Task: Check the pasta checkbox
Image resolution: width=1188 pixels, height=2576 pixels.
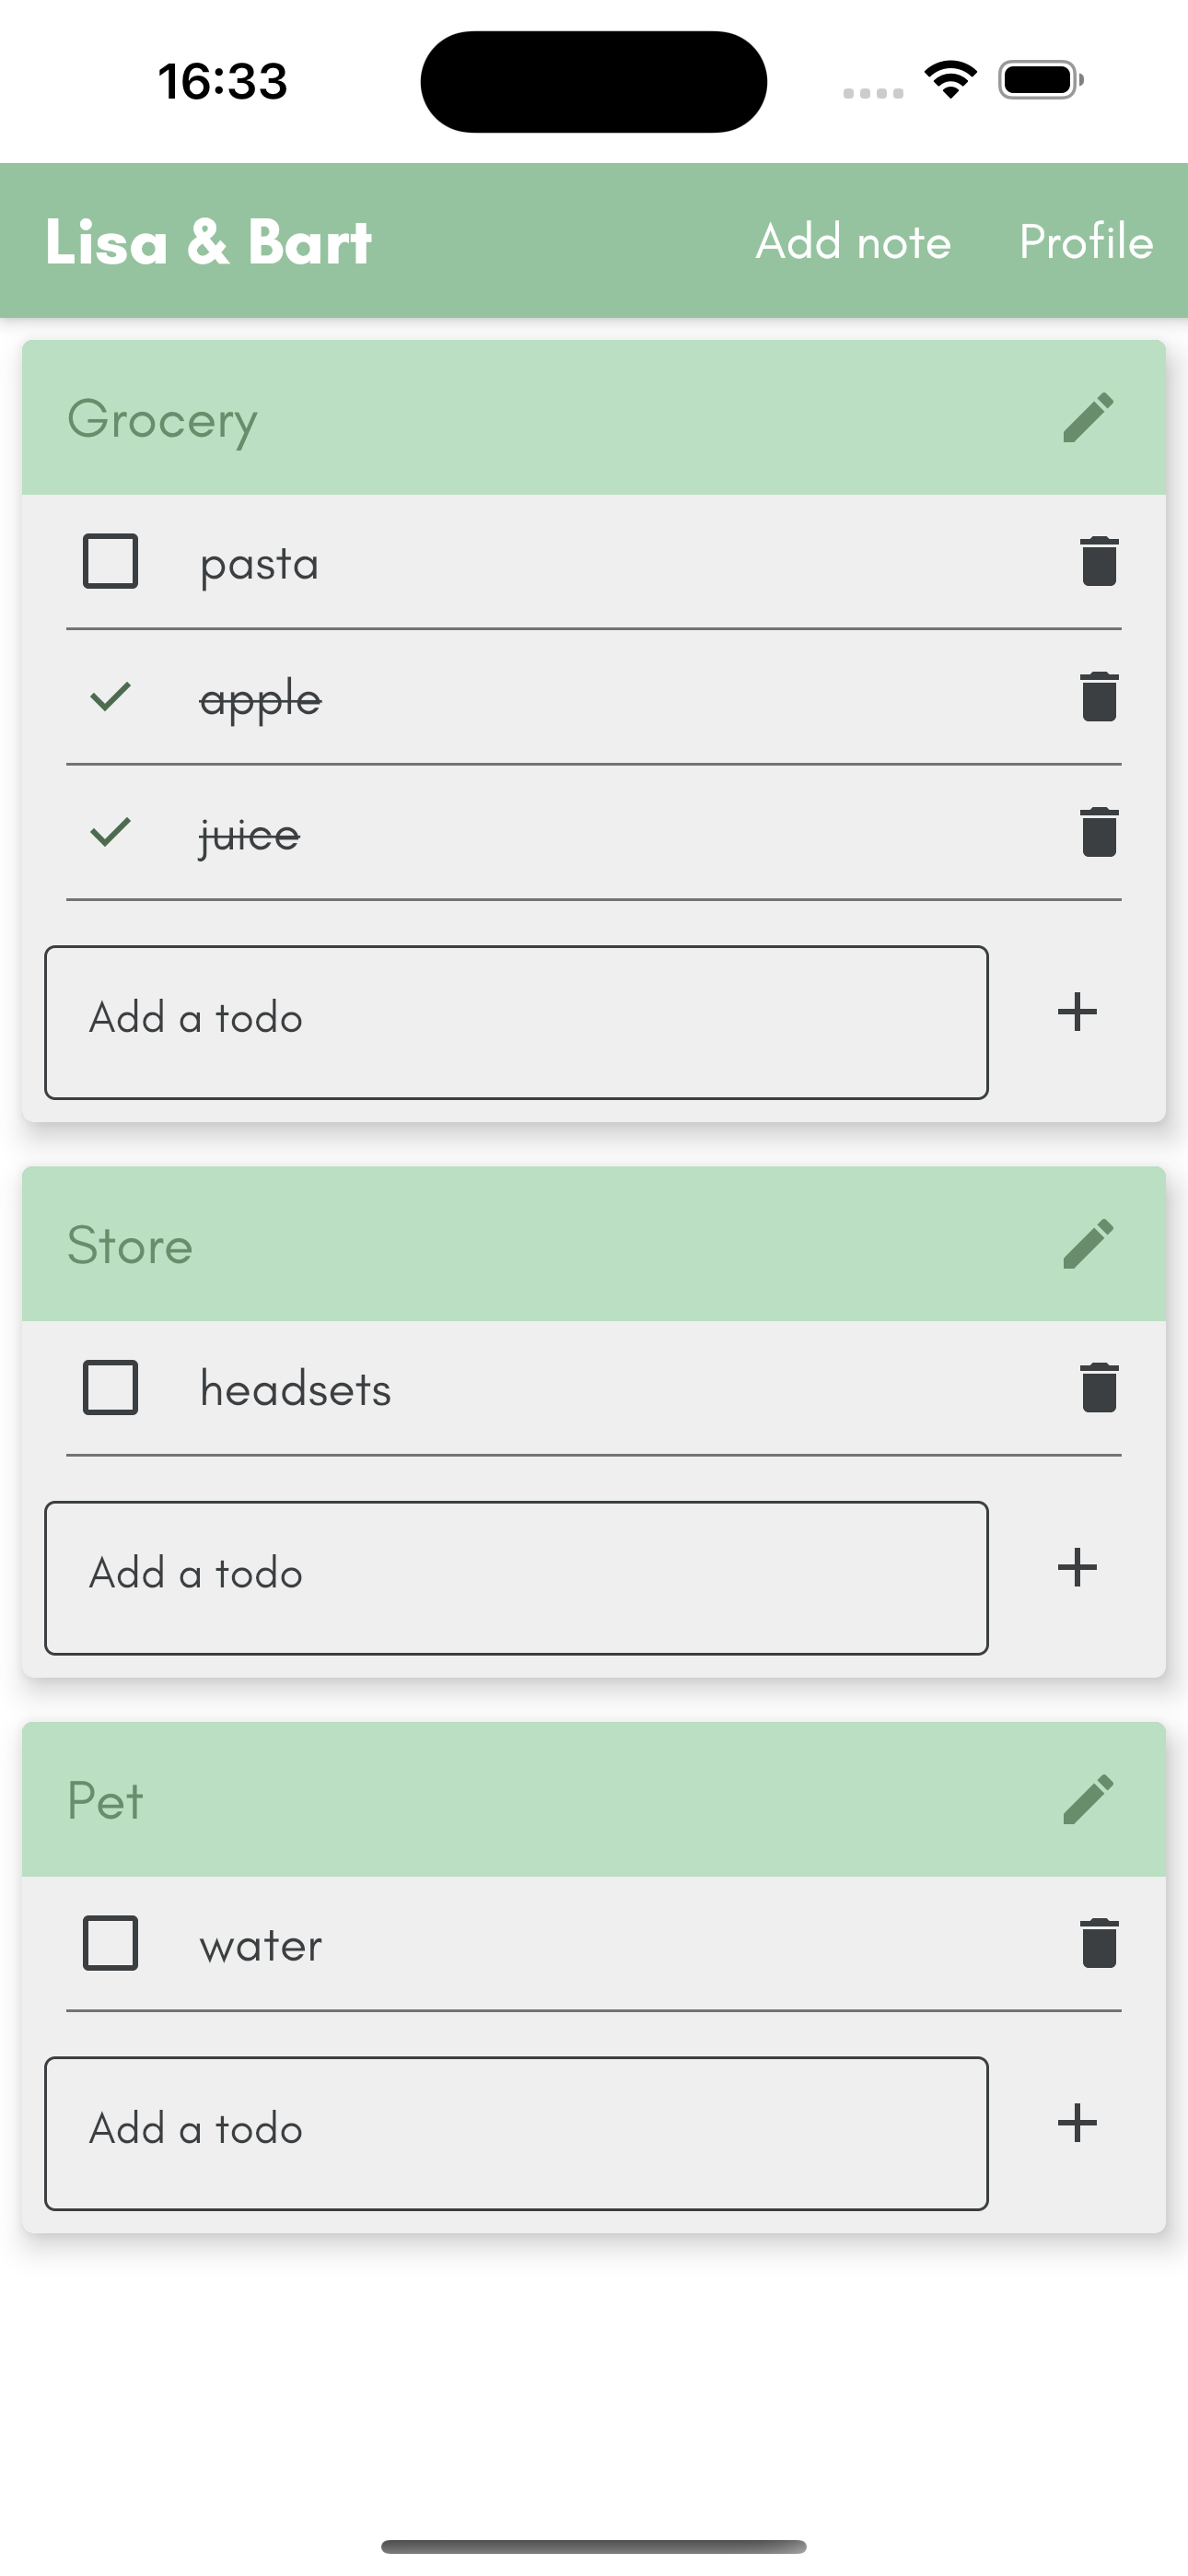Action: [x=110, y=561]
